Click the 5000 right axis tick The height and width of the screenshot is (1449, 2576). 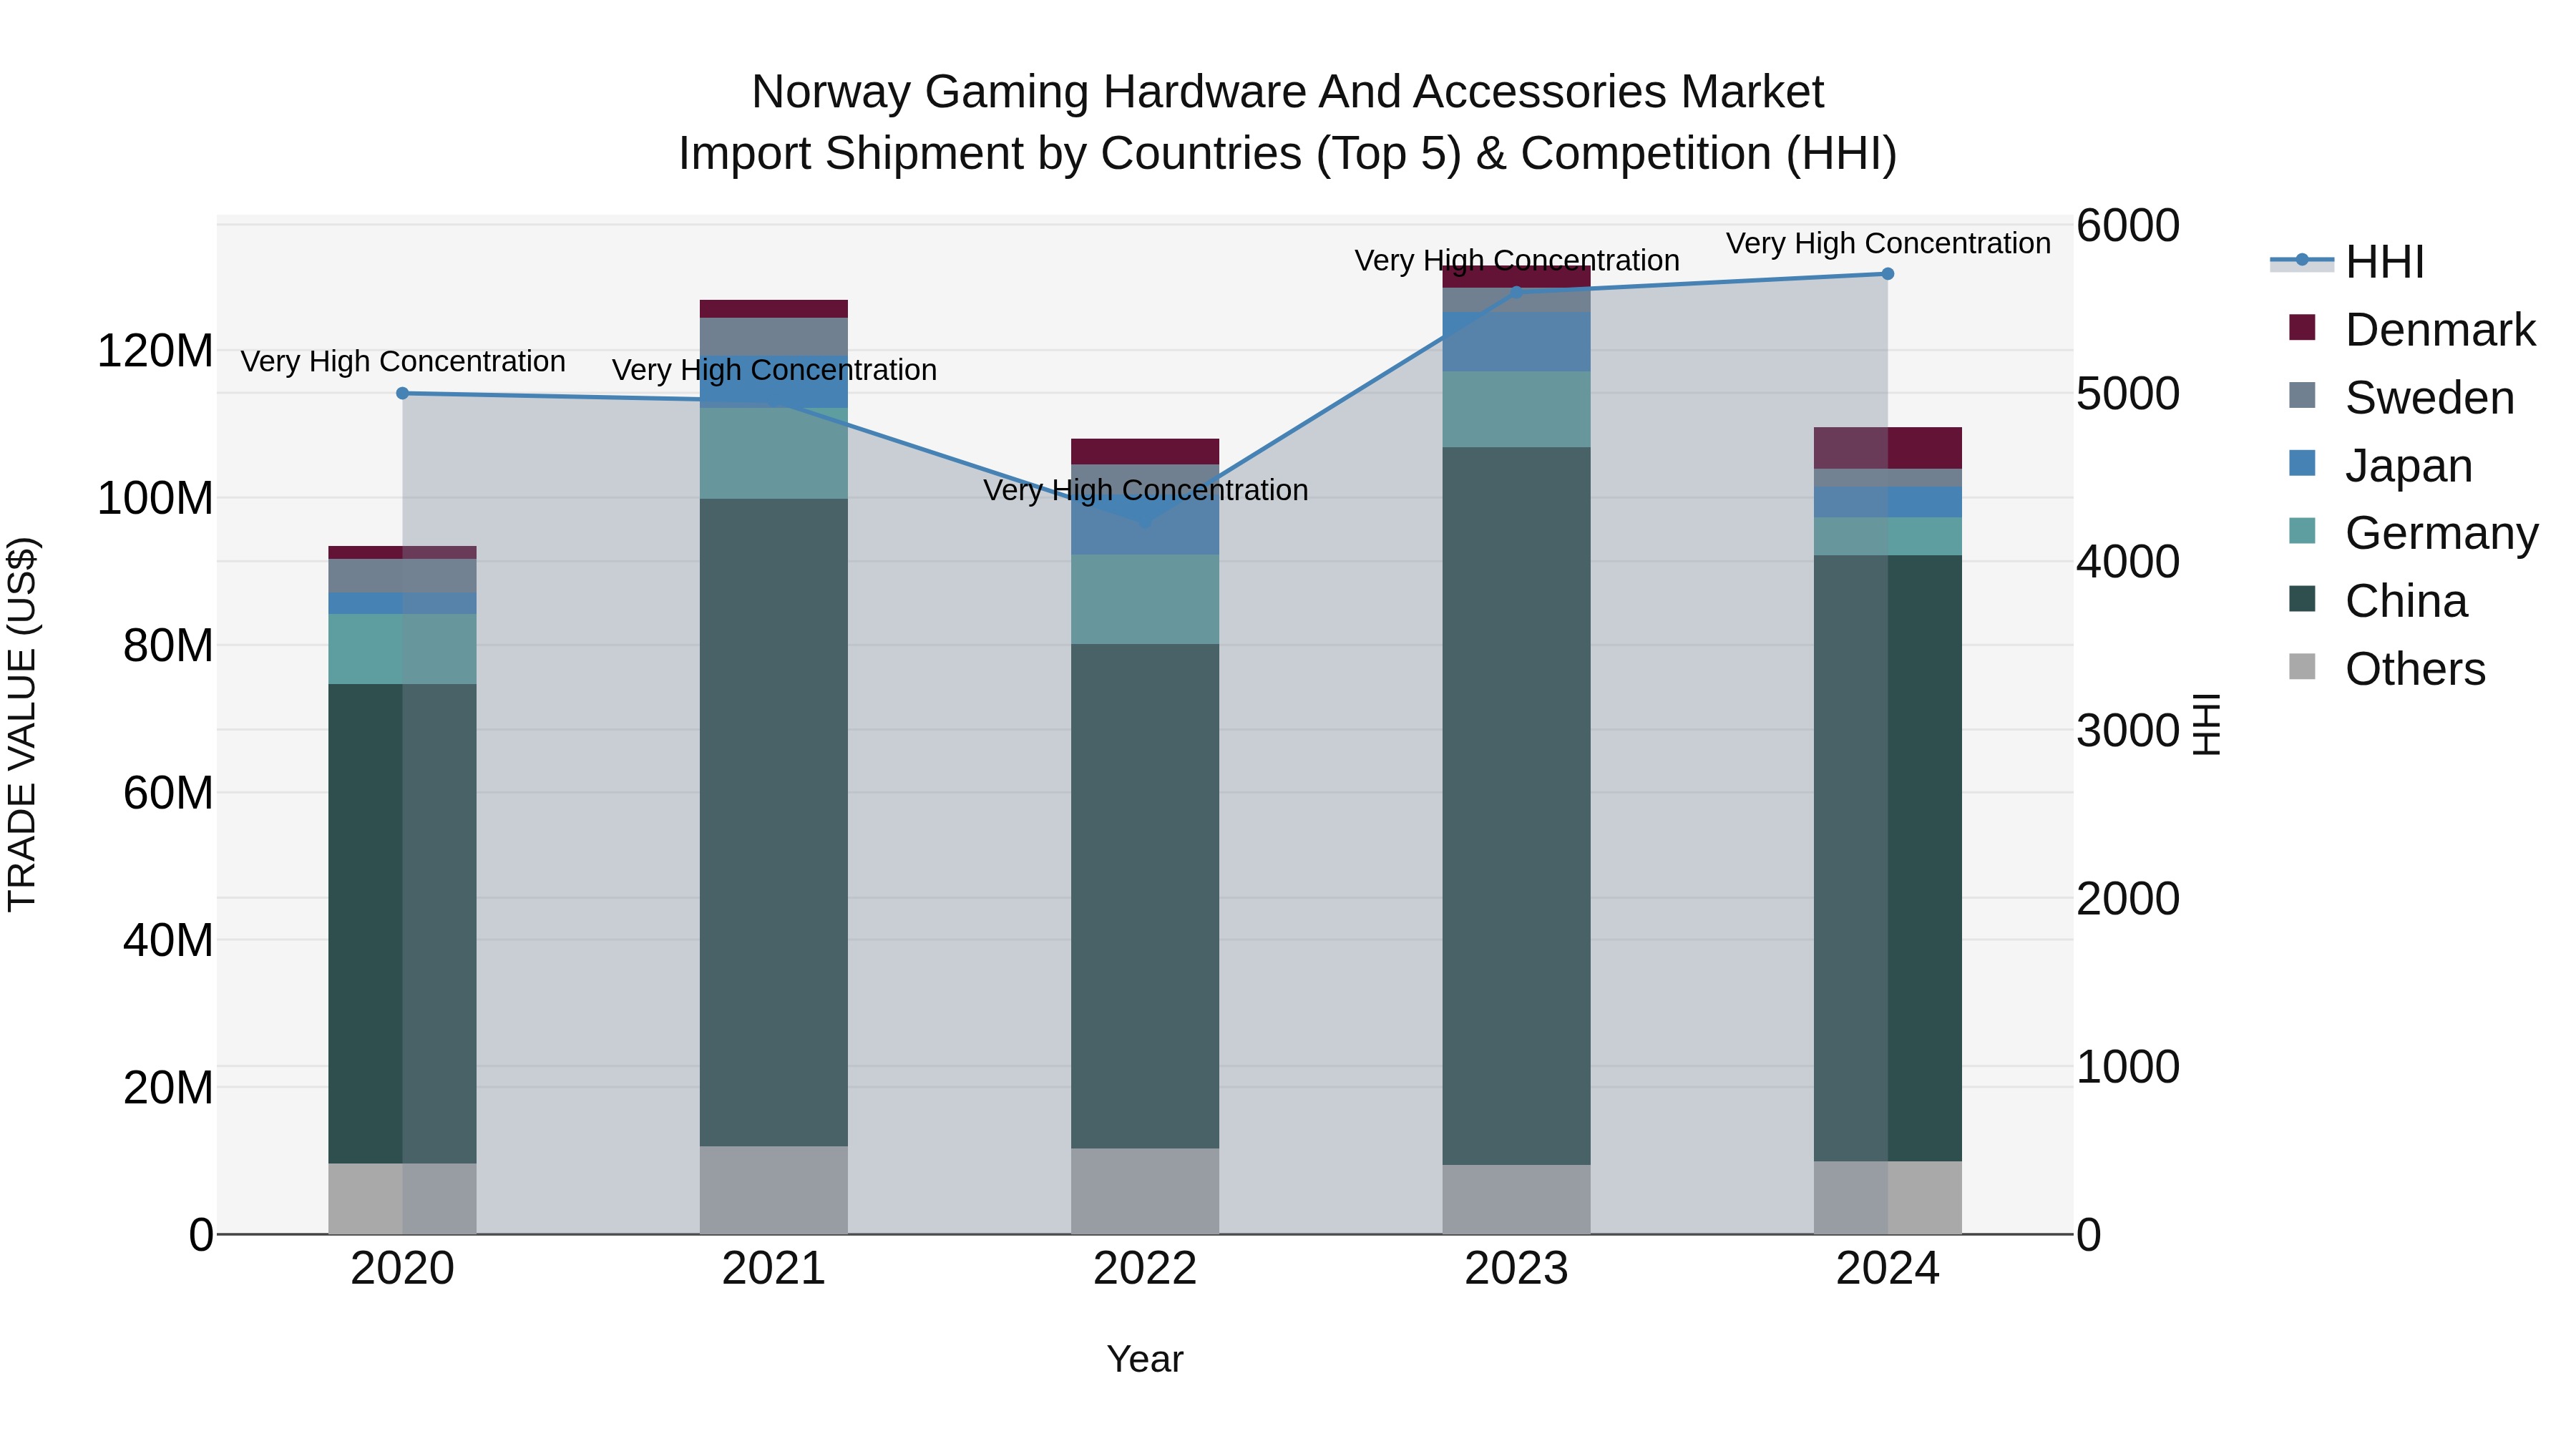click(x=2128, y=393)
